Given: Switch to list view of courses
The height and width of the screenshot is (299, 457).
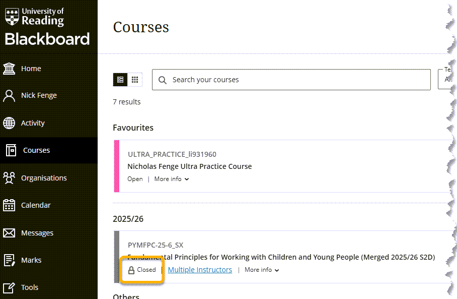Looking at the screenshot, I should tap(120, 80).
